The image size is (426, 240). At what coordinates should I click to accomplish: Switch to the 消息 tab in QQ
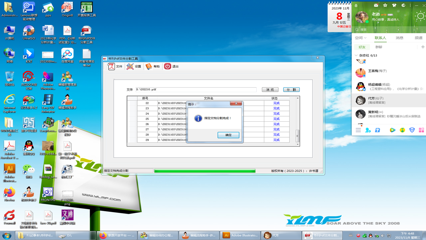399,38
